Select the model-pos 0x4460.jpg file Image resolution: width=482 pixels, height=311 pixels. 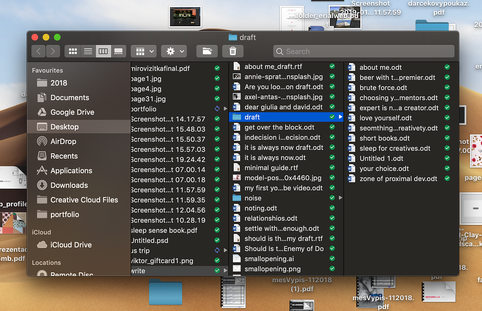286,178
